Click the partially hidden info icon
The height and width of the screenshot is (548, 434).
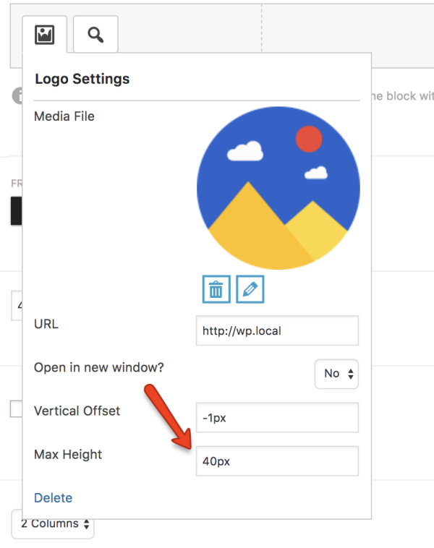click(x=17, y=96)
